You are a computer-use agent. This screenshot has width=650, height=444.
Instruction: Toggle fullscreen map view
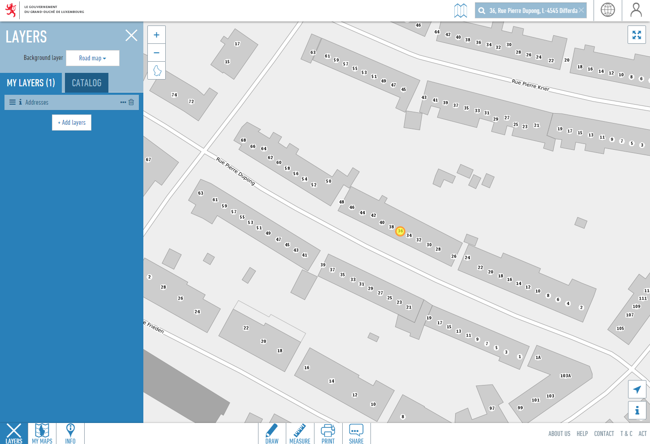coord(637,35)
